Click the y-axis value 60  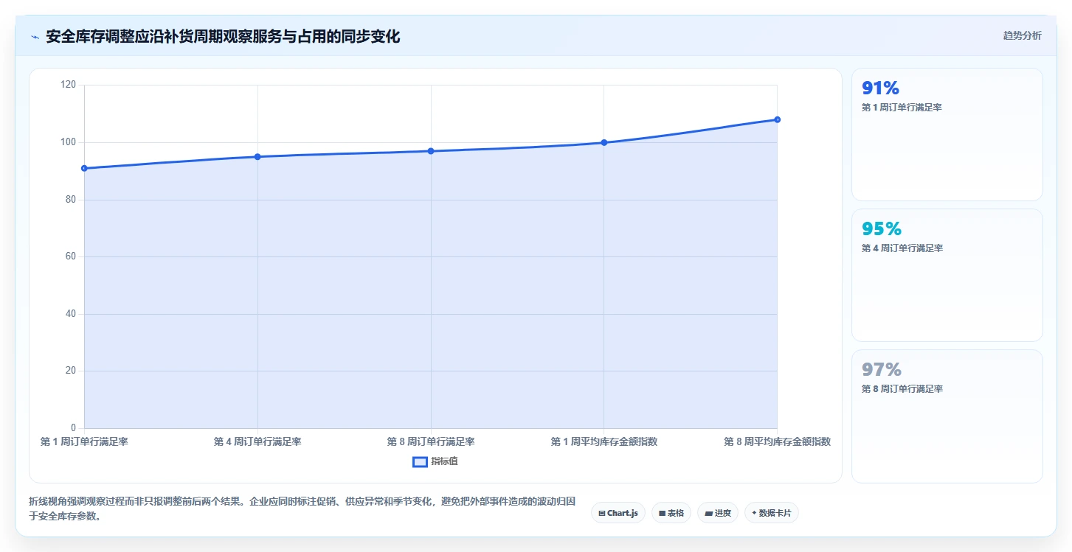tap(70, 256)
